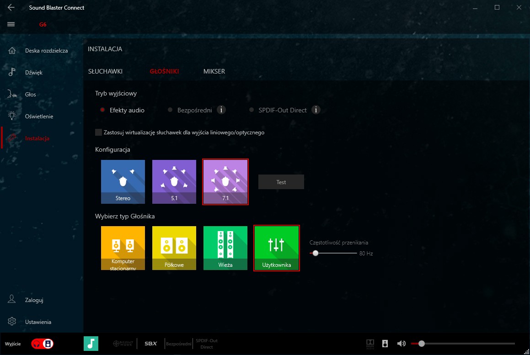Choose the 7.1 configuration tile
The height and width of the screenshot is (355, 530).
(x=225, y=182)
